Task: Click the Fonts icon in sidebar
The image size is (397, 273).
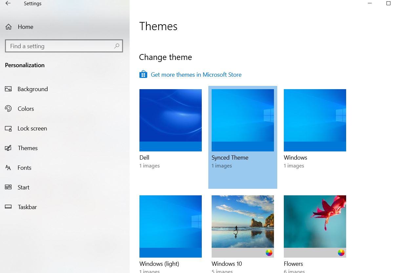Action: coord(9,168)
